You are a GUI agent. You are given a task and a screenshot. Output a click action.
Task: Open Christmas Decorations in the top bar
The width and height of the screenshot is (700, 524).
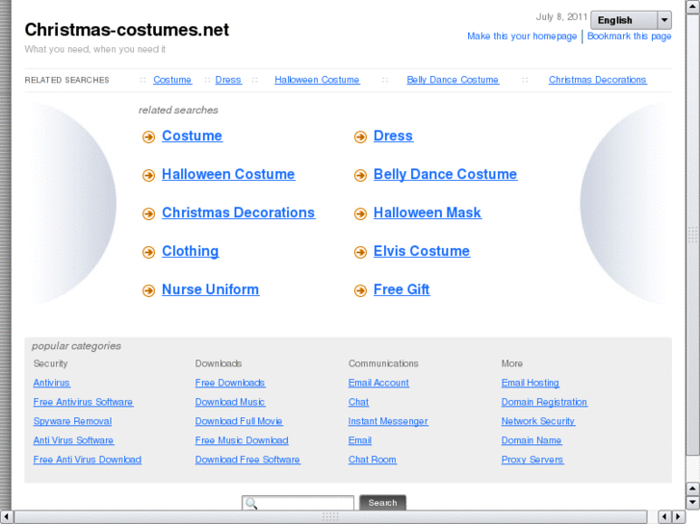597,80
